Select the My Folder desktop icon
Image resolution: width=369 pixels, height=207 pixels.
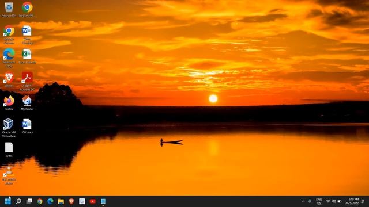27,103
